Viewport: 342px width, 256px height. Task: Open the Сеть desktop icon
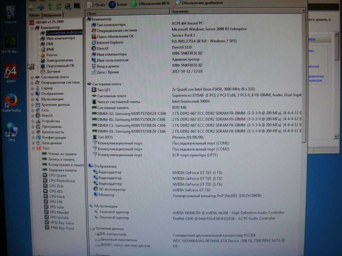12,132
